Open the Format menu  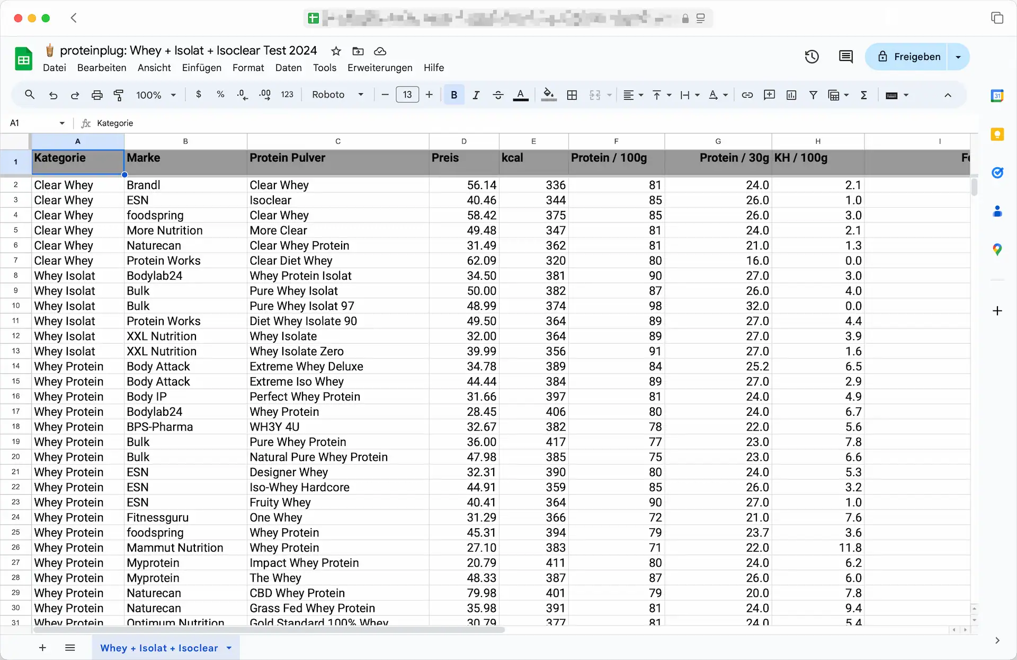pos(248,67)
